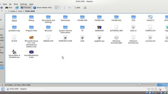Image resolution: width=168 pixels, height=94 pixels.
Task: Click the free space bar in statusbar
Action: tap(162, 85)
